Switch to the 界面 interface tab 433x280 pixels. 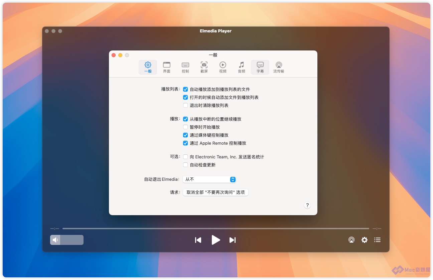(166, 67)
